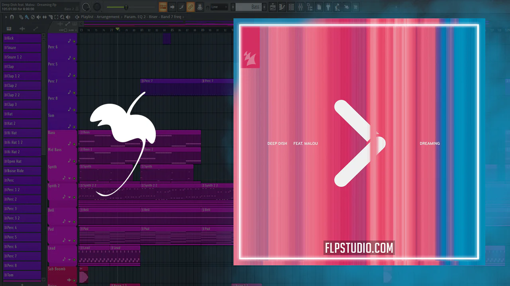This screenshot has width=510, height=286.
Task: Mute the Mid Bass track
Action: (75, 161)
